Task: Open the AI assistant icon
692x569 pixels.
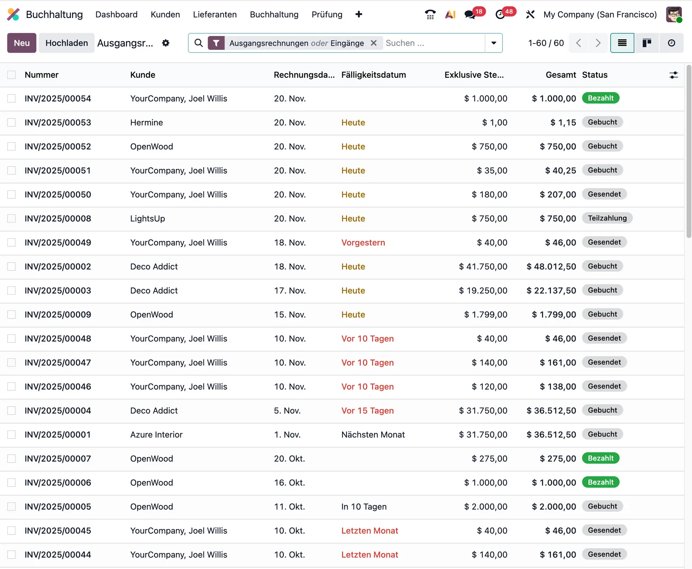Action: 450,14
